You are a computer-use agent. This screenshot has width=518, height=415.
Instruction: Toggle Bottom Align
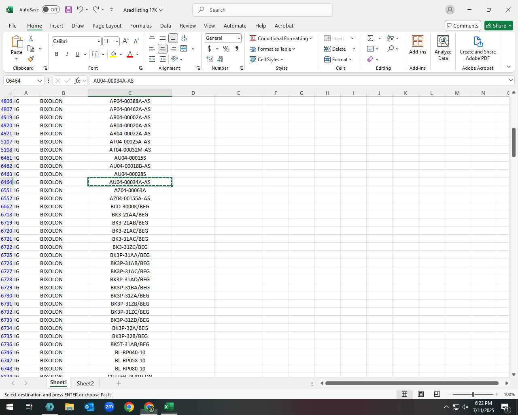173,38
